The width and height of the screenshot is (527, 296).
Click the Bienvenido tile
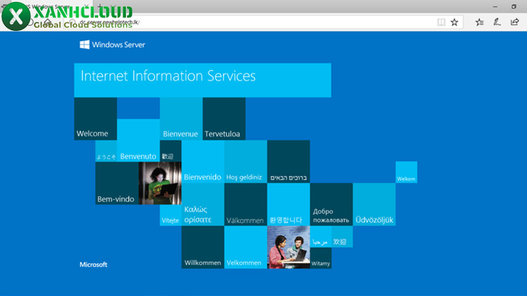click(203, 162)
